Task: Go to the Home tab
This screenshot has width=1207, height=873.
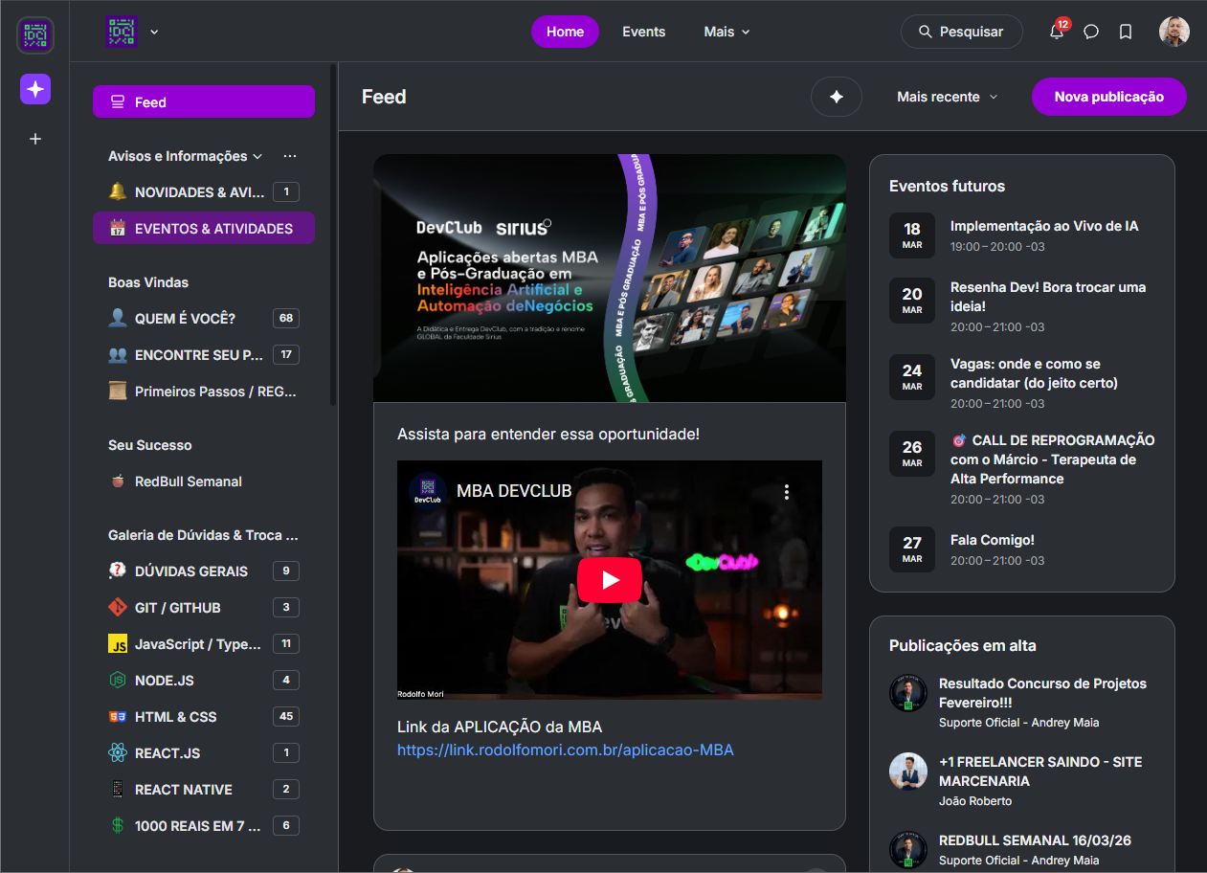Action: (565, 32)
